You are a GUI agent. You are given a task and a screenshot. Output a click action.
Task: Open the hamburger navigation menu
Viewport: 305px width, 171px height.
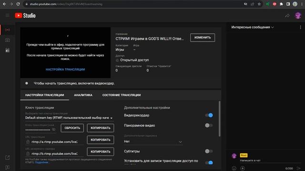coord(8,15)
